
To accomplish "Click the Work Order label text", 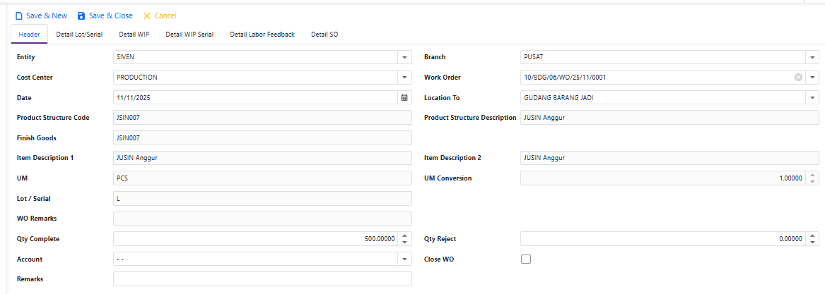I will pyautogui.click(x=442, y=77).
